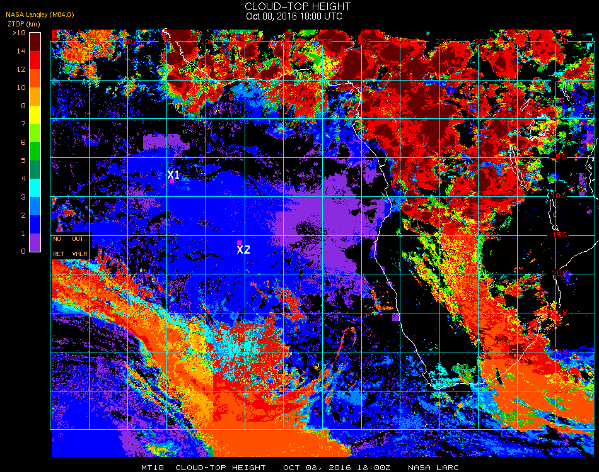Click the light blue 2–3 km legend band
This screenshot has width=599, height=472.
pos(35,206)
